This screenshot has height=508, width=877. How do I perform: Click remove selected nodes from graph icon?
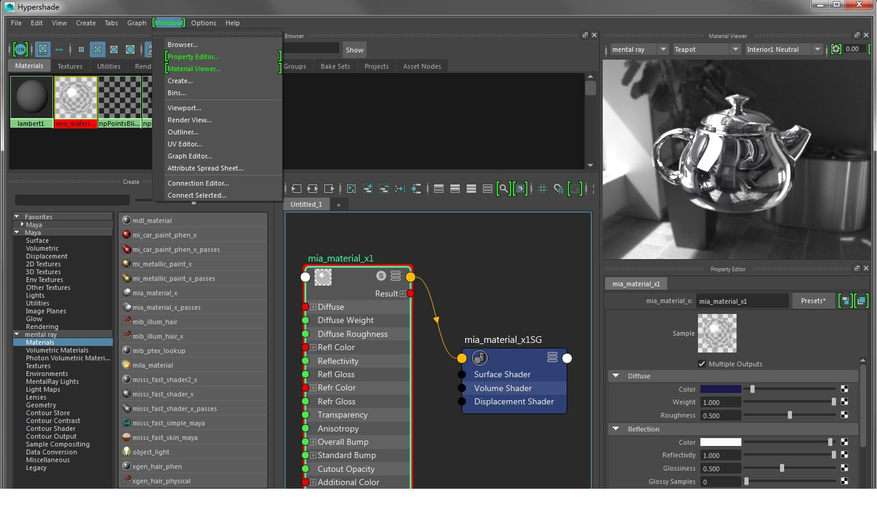click(x=384, y=189)
